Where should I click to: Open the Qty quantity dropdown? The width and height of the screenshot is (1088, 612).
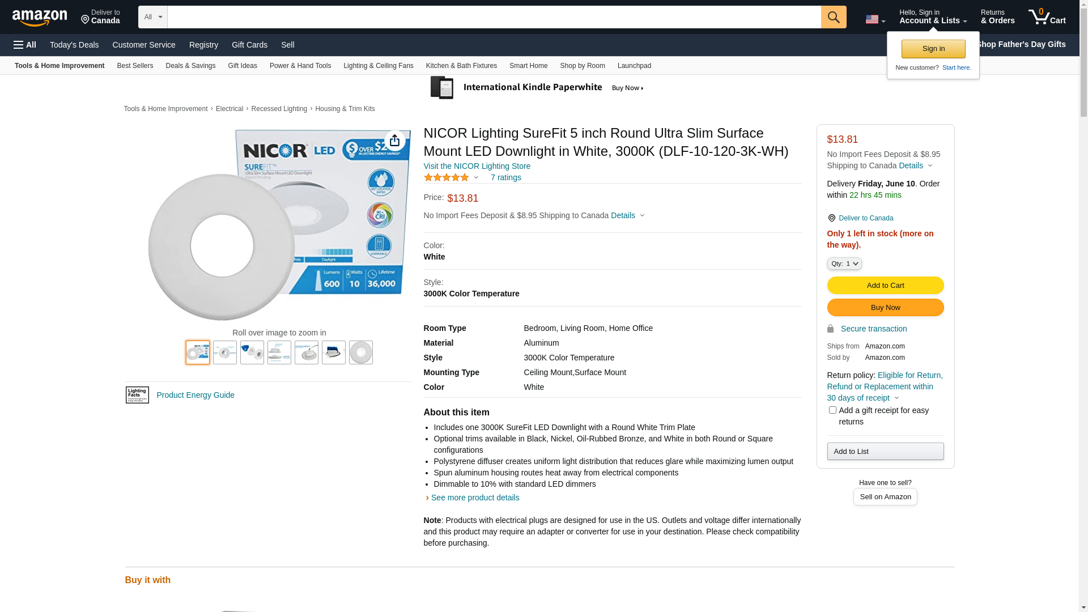pyautogui.click(x=844, y=263)
